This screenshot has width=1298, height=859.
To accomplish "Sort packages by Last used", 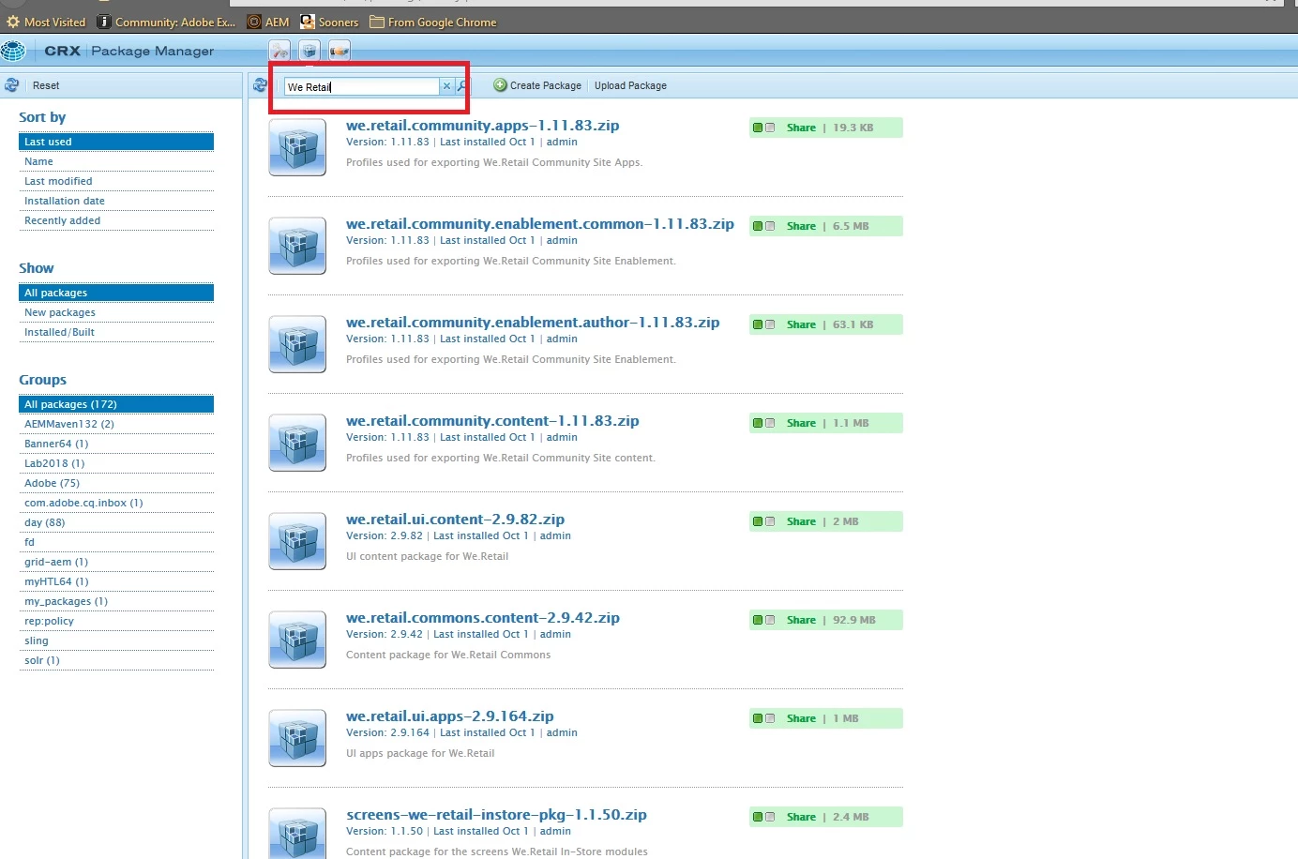I will pyautogui.click(x=116, y=142).
